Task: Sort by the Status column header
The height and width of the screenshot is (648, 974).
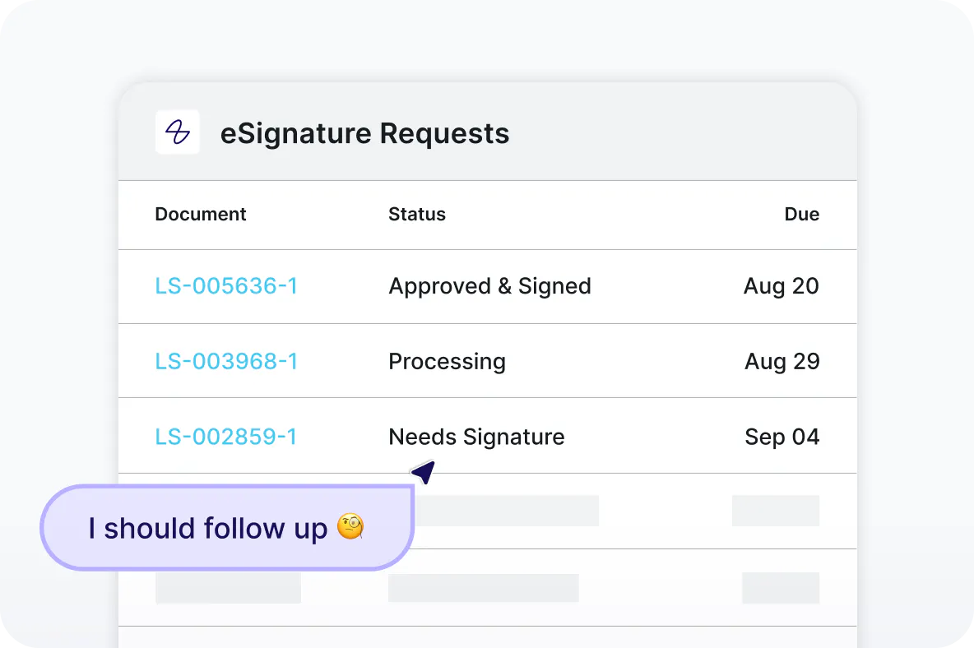Action: pyautogui.click(x=417, y=215)
